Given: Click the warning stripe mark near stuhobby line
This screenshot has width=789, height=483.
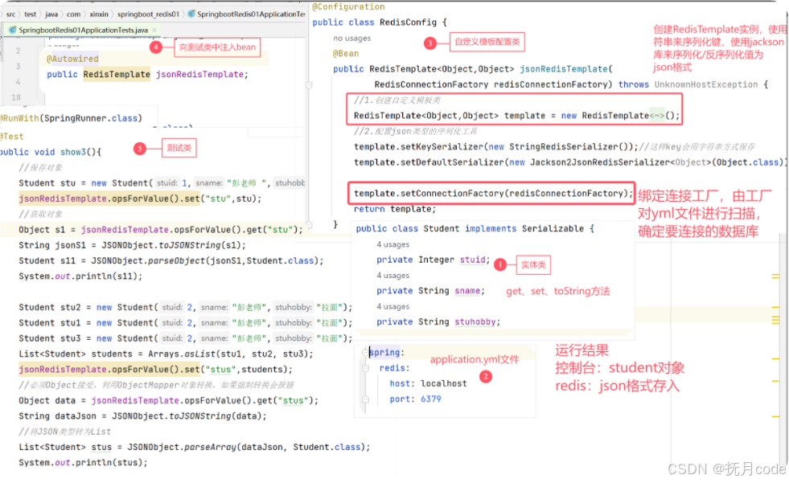Looking at the screenshot, I should (x=775, y=319).
